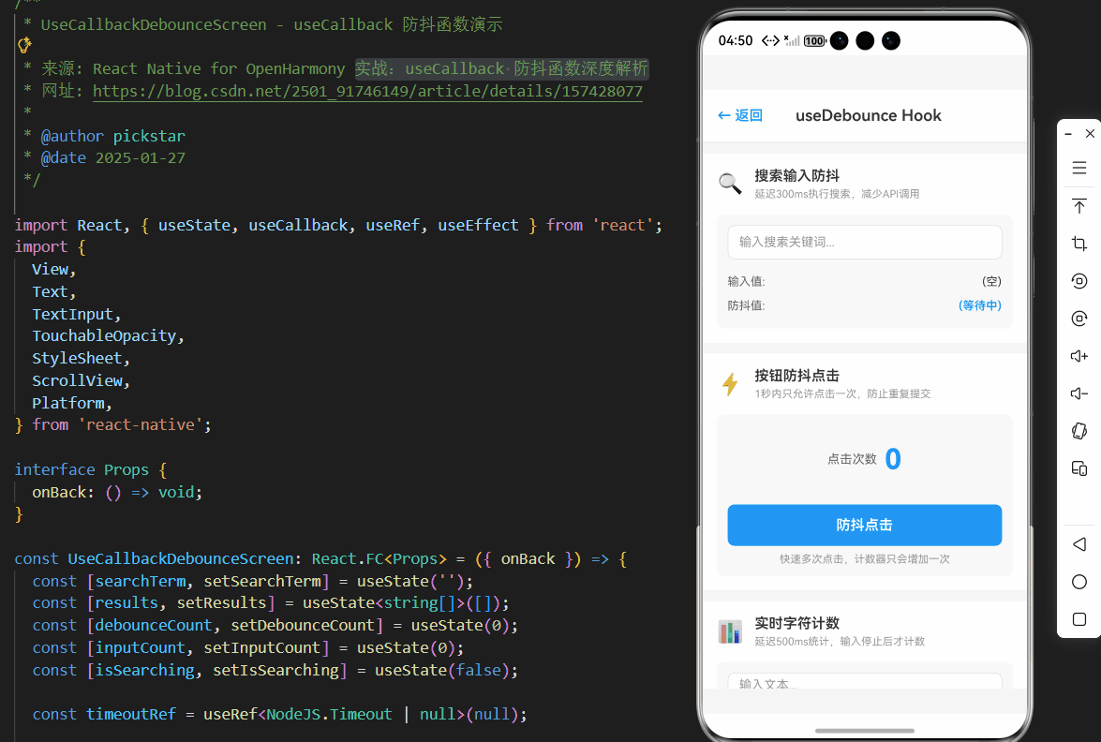The width and height of the screenshot is (1101, 742).
Task: Tap the signal strength icon in phone status bar
Action: point(792,40)
